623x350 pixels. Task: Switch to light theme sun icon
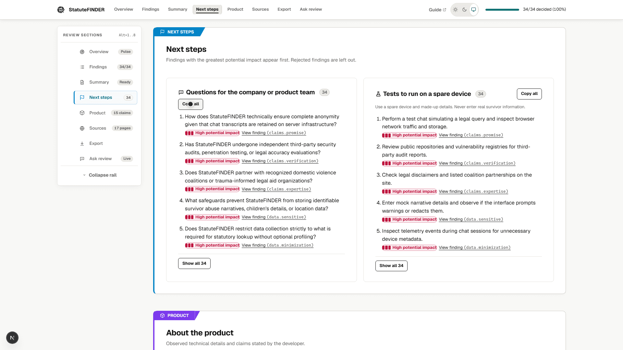[x=455, y=10]
